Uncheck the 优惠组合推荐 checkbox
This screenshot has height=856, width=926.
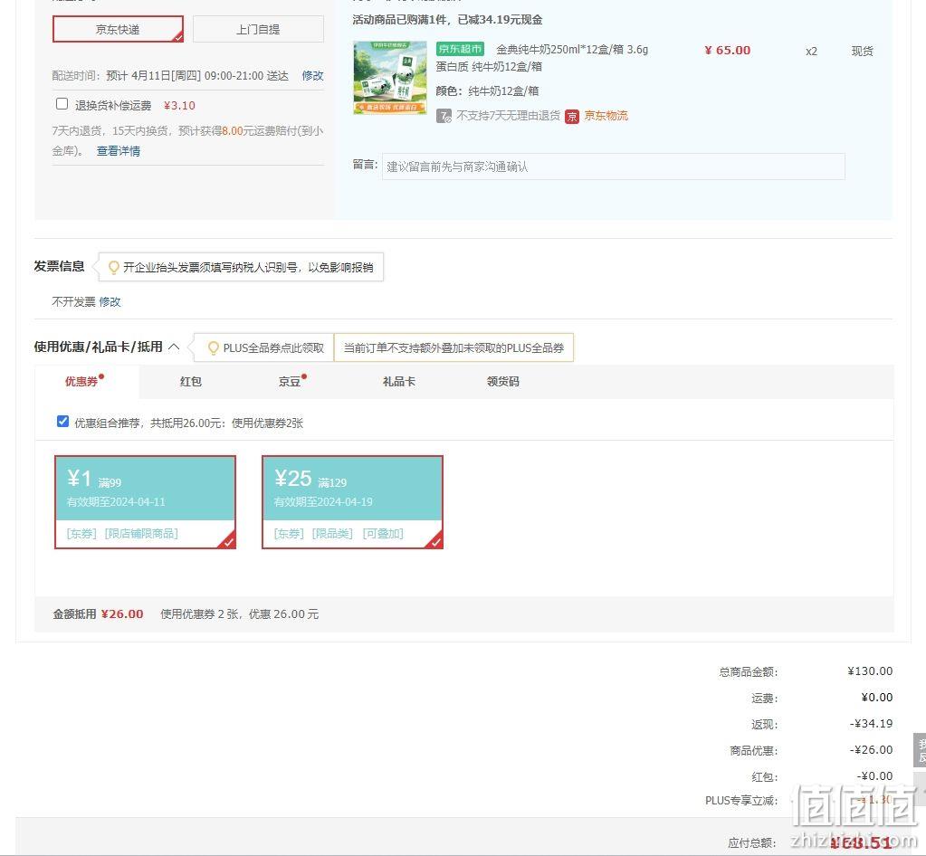[x=62, y=422]
